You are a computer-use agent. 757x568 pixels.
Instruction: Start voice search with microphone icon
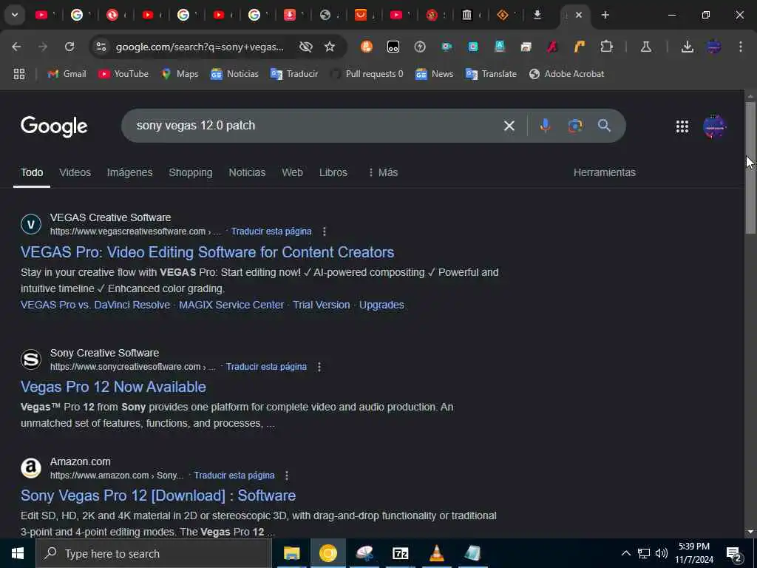[x=545, y=126]
